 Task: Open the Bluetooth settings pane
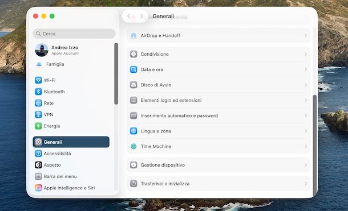(71, 92)
